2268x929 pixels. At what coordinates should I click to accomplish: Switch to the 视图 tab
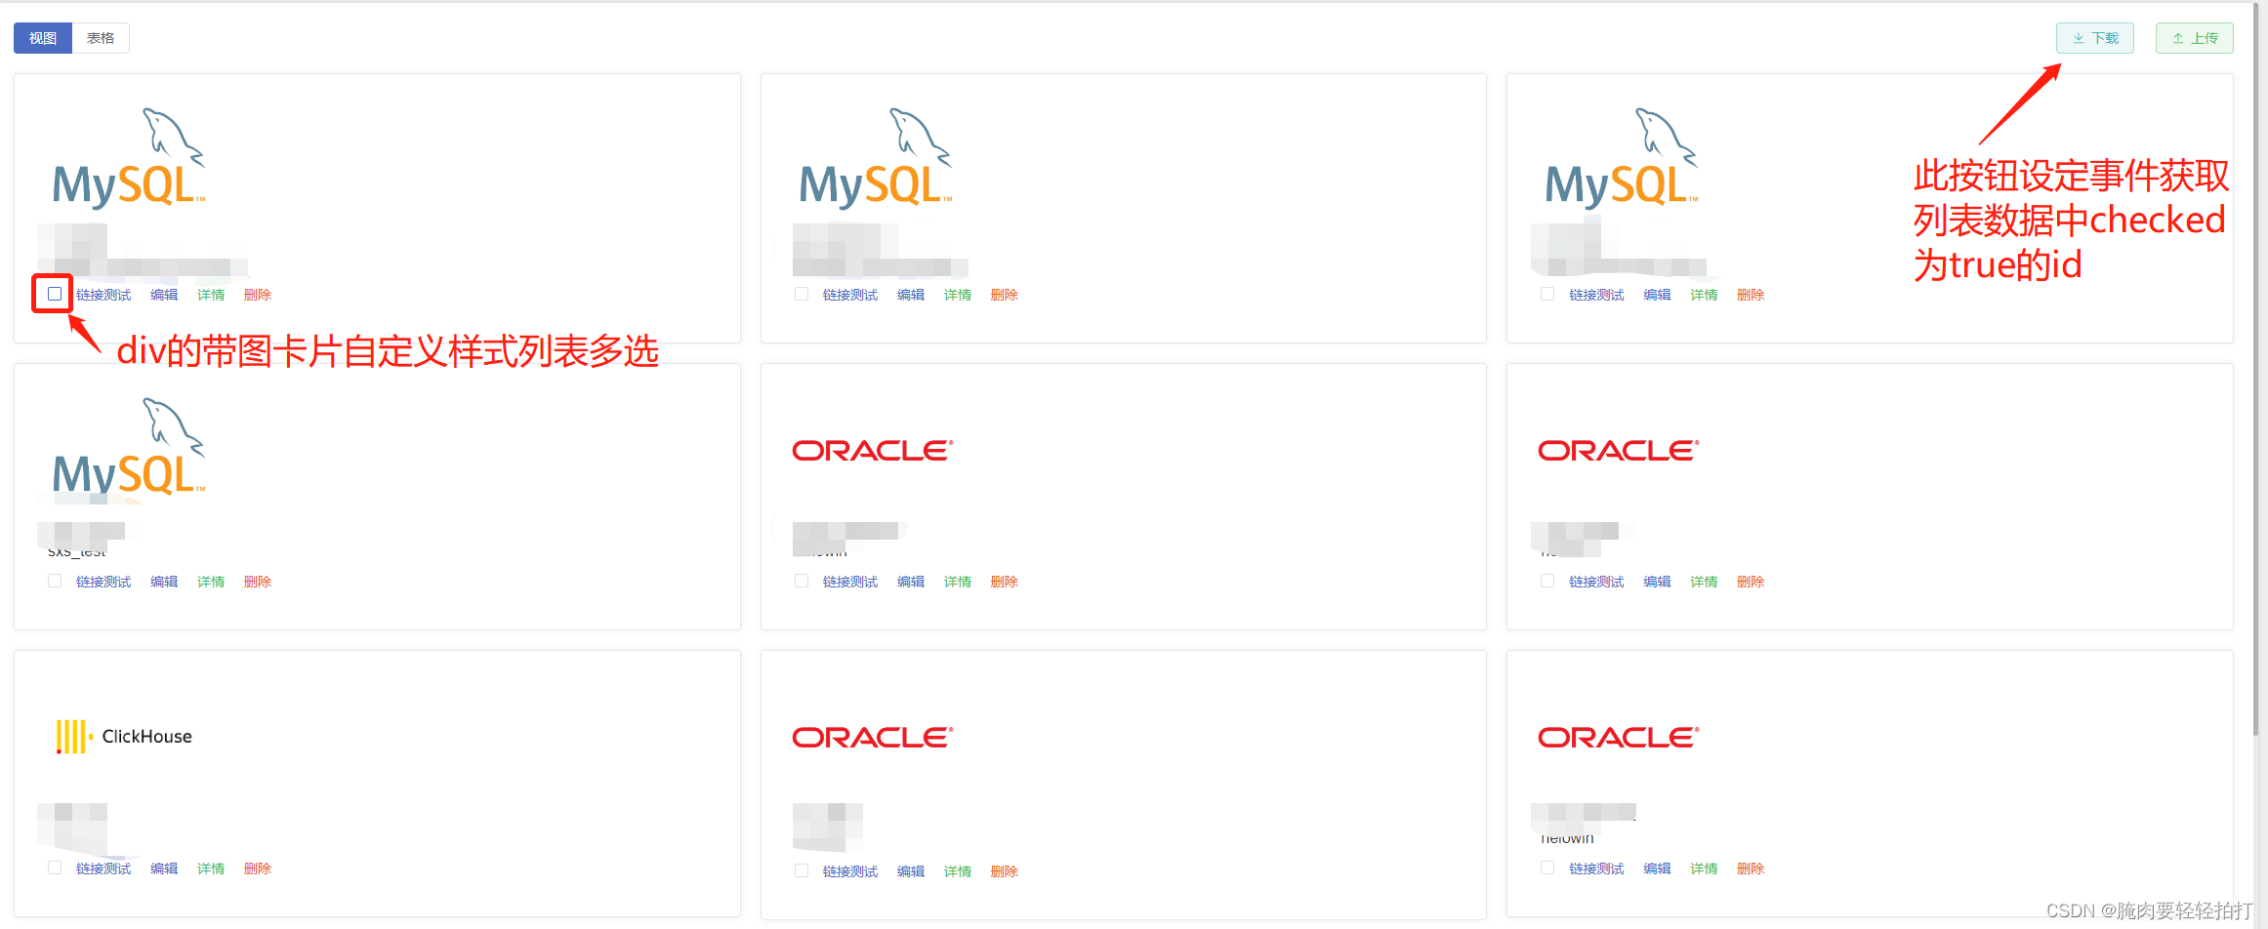click(x=42, y=37)
